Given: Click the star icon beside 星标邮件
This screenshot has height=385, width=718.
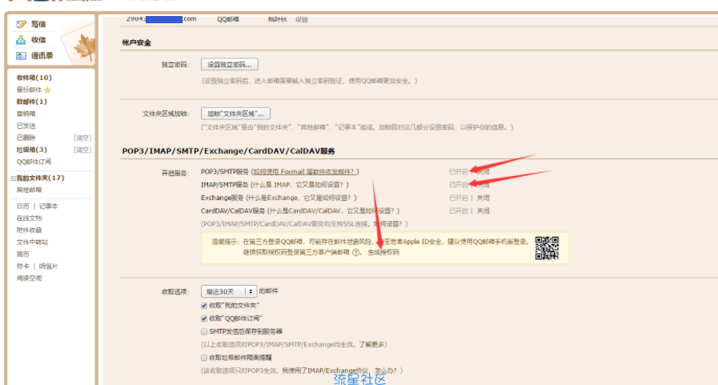Looking at the screenshot, I should [x=47, y=90].
